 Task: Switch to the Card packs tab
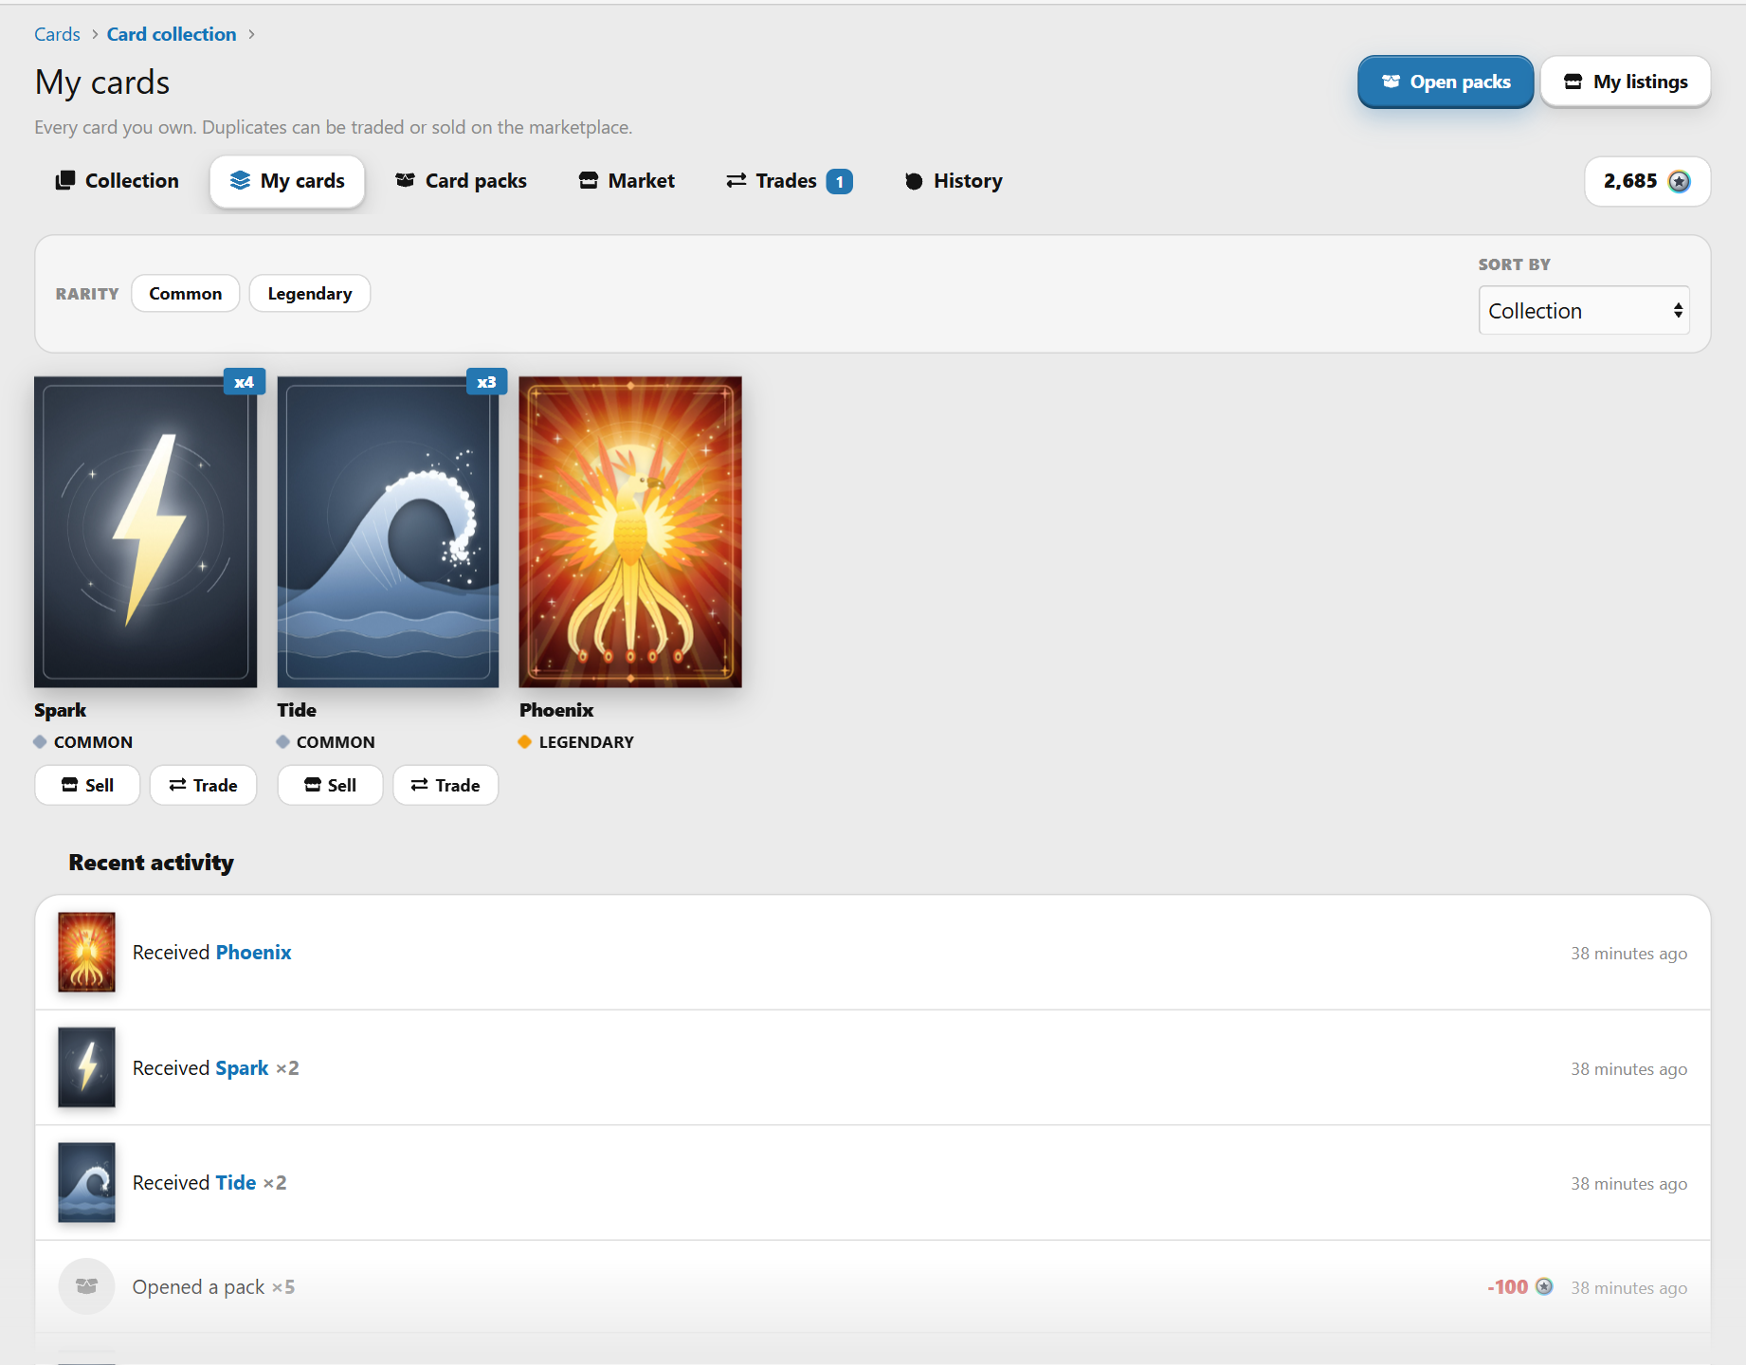(462, 181)
